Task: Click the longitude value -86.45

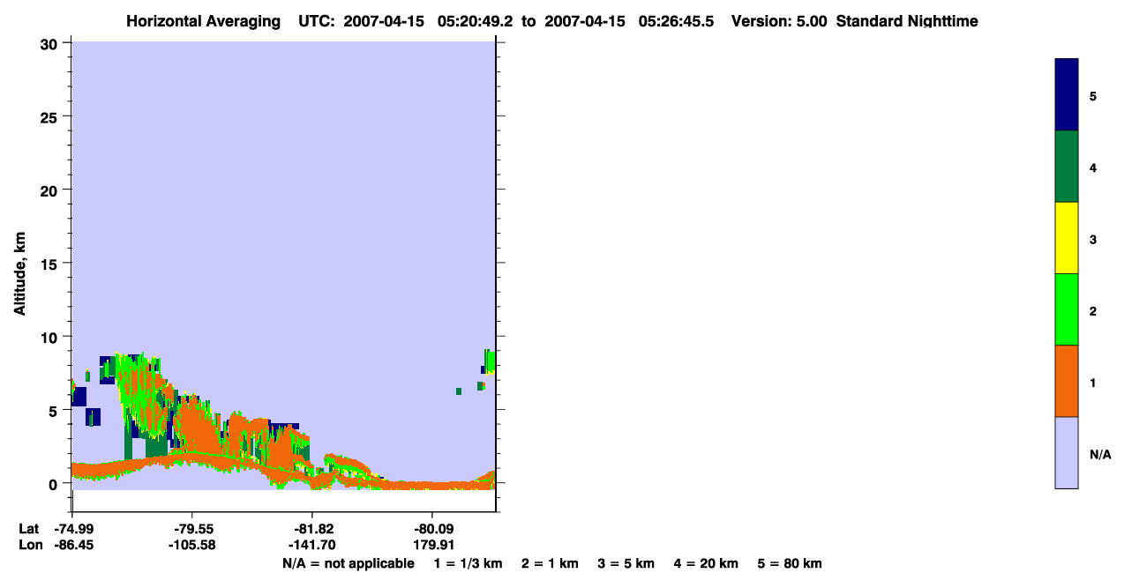Action: [73, 545]
